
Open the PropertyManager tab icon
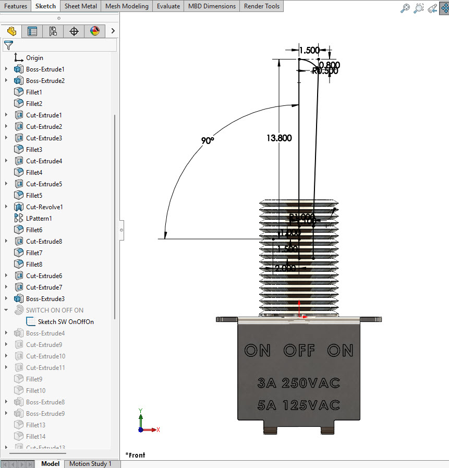(32, 31)
